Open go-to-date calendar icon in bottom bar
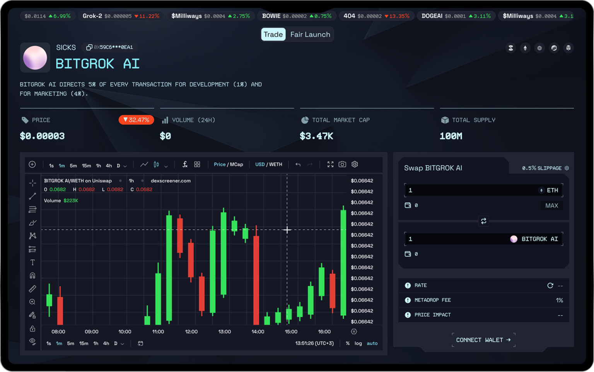The image size is (594, 372). tap(140, 343)
